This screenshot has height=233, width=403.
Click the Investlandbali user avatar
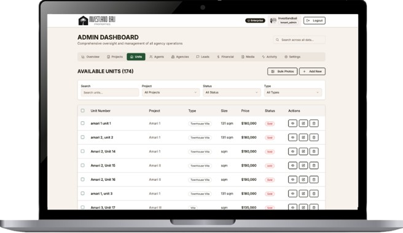click(x=273, y=20)
